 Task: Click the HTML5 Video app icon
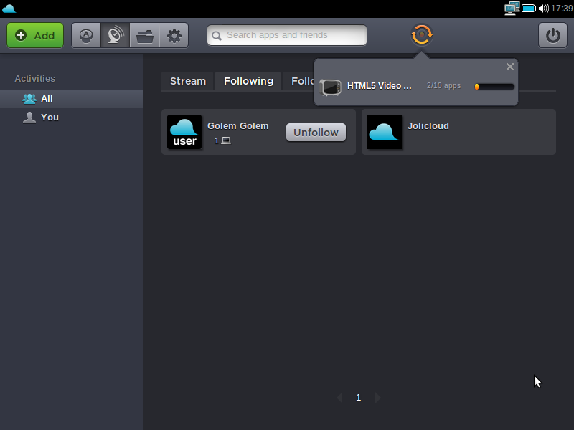331,87
